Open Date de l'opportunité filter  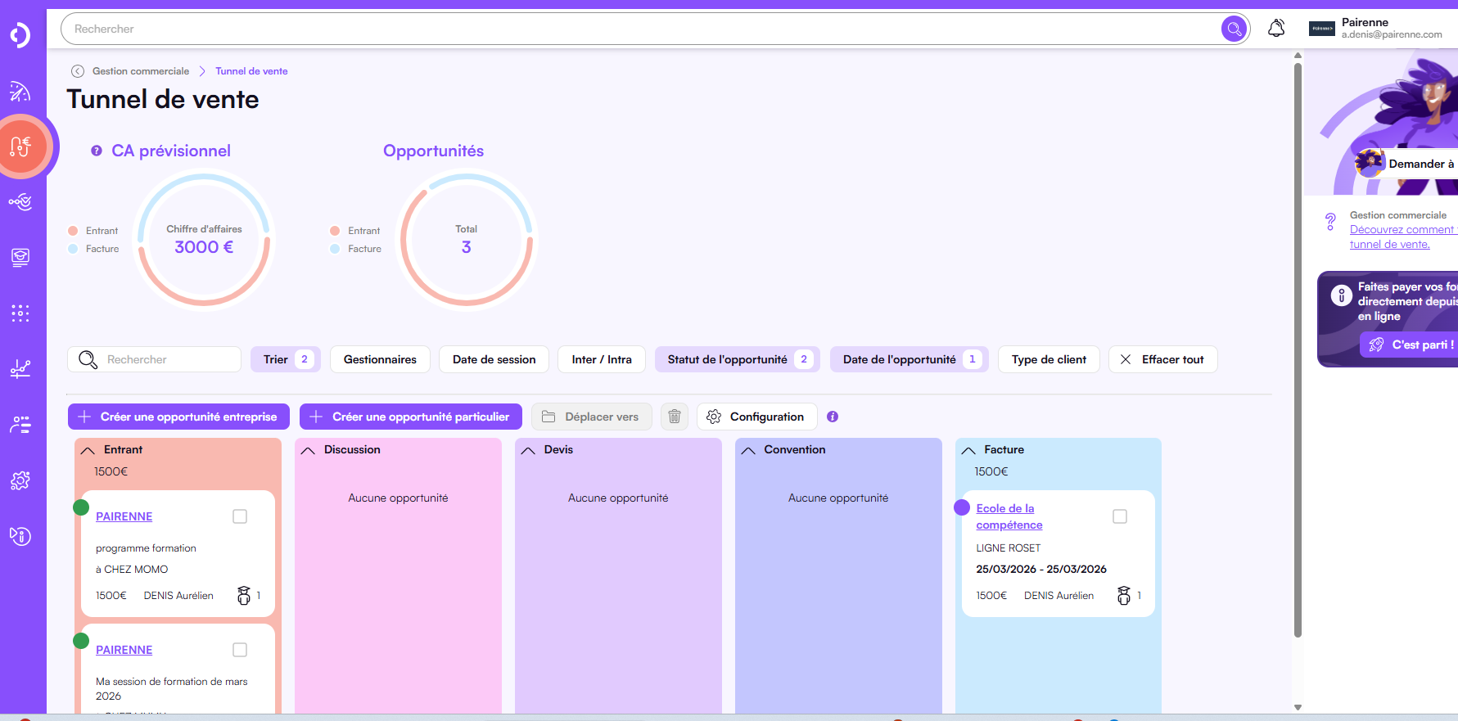click(x=910, y=359)
